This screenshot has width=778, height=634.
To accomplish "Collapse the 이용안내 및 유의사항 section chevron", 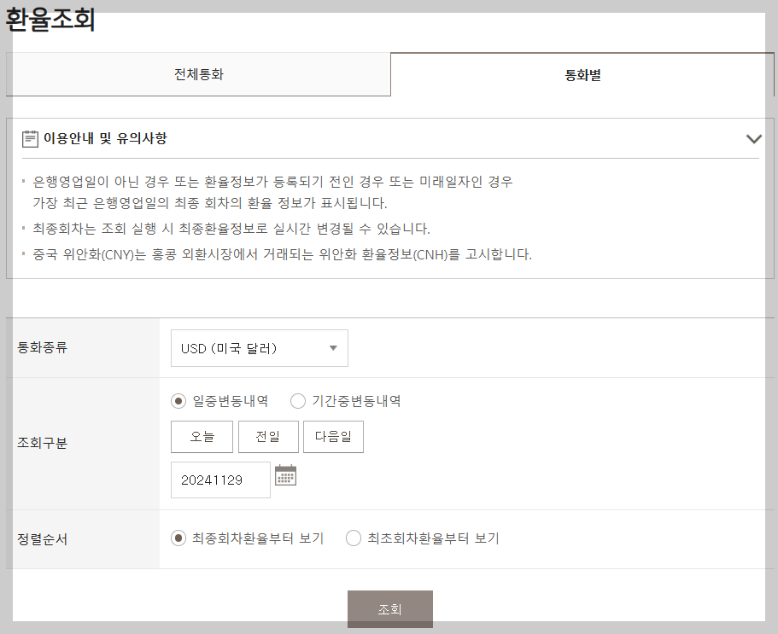I will 753,137.
